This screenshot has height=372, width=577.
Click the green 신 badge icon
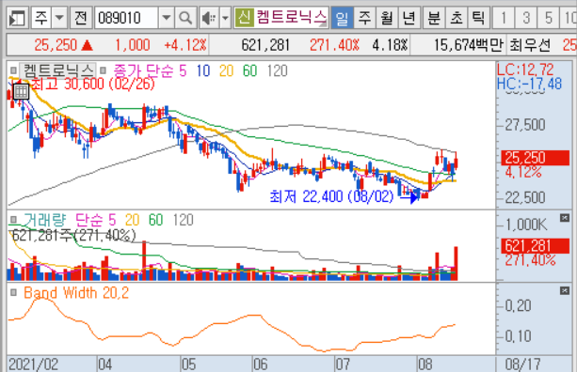pyautogui.click(x=244, y=18)
